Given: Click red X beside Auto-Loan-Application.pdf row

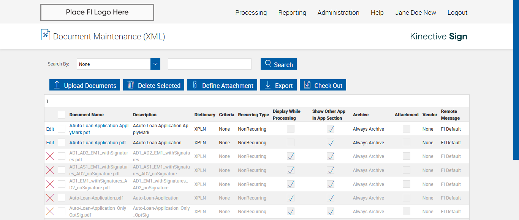Looking at the screenshot, I should 50,198.
